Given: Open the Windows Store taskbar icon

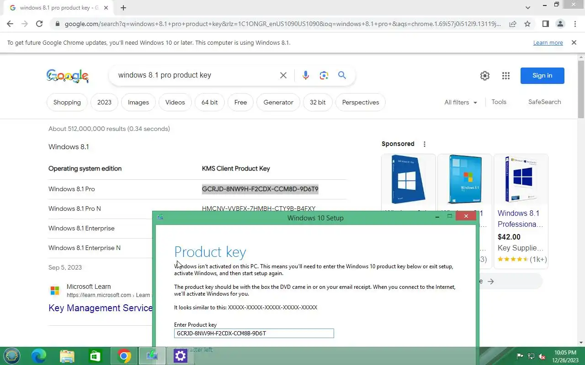Looking at the screenshot, I should 95,356.
